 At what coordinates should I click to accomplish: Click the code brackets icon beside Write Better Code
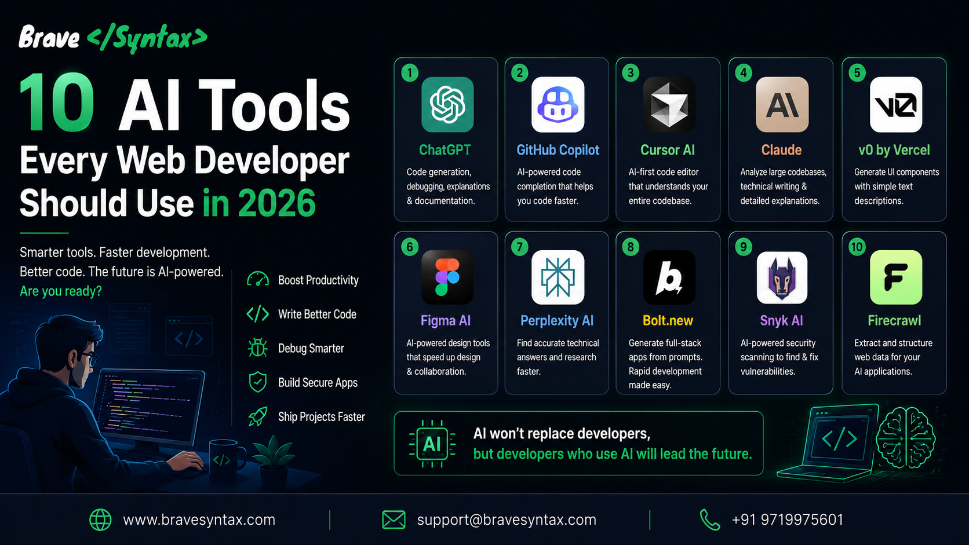[x=258, y=314]
